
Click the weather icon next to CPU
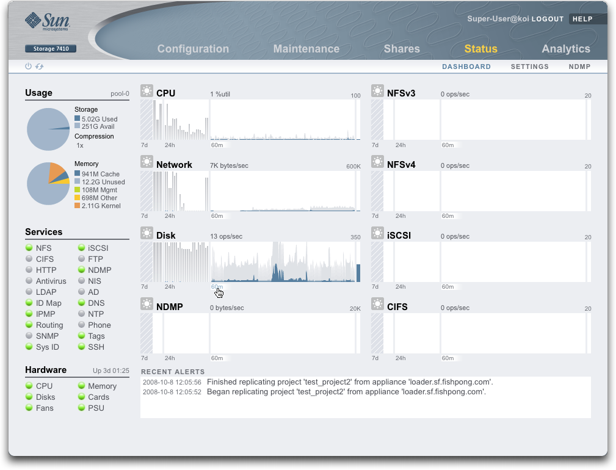tap(147, 92)
